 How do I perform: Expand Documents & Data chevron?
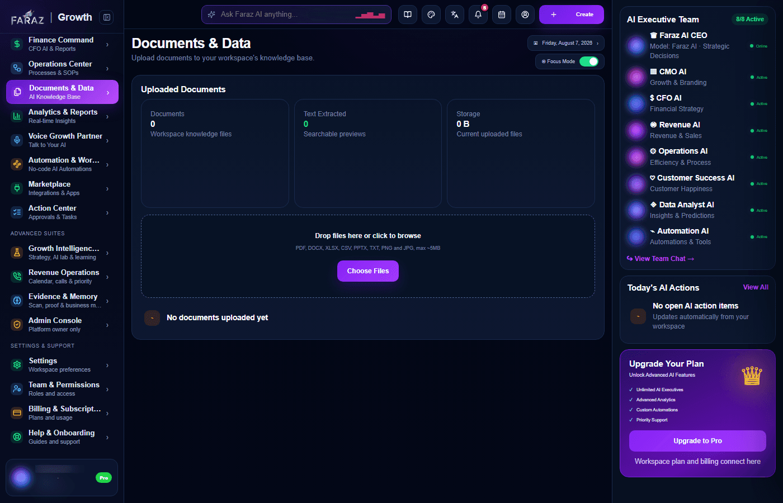(x=107, y=92)
